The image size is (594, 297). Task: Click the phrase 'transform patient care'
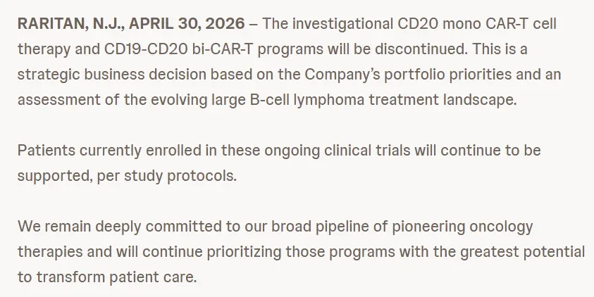[x=117, y=277]
